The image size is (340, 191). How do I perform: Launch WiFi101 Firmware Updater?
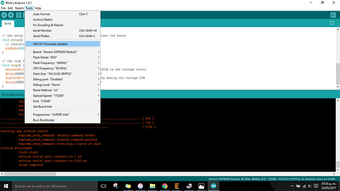(63, 44)
